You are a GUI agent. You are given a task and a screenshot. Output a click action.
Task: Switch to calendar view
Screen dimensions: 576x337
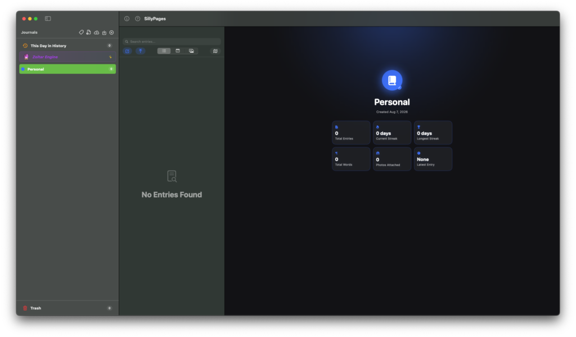click(x=178, y=51)
